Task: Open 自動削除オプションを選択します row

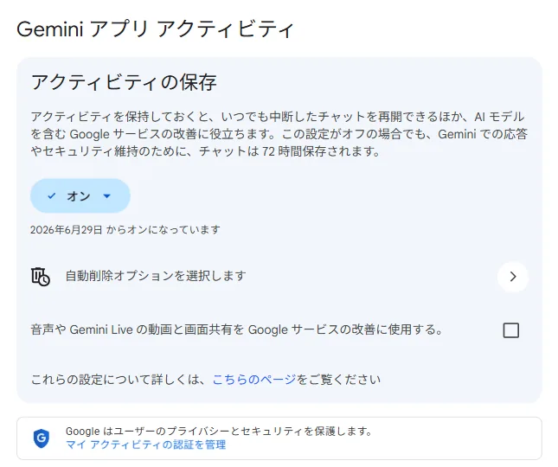Action: [x=279, y=277]
